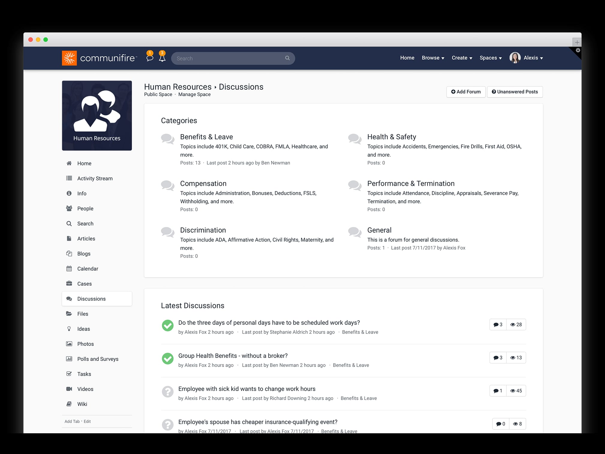Click the Info circle icon in sidebar

[x=69, y=193]
